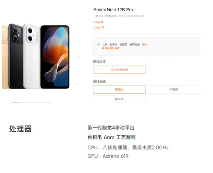Select the 镜瓷白 color option
Screen dimensions: 213x173
[x=119, y=89]
